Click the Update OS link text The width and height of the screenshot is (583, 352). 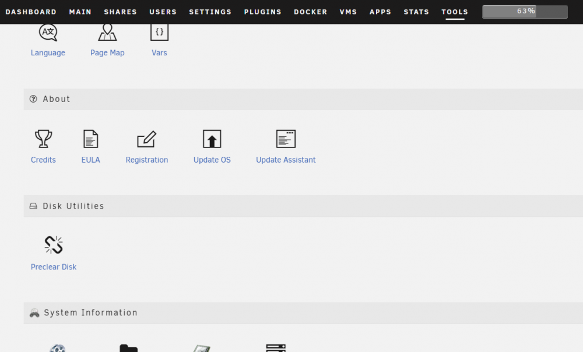click(212, 160)
